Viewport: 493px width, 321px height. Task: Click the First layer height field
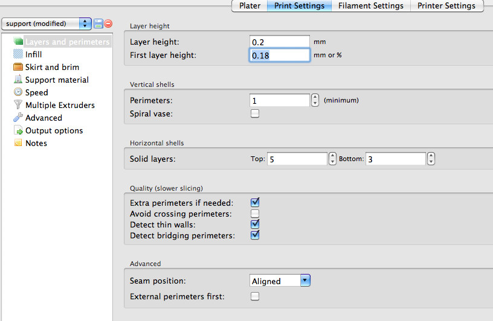280,55
